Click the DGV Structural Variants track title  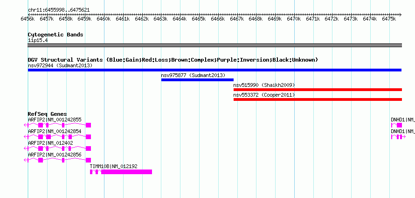pos(173,60)
